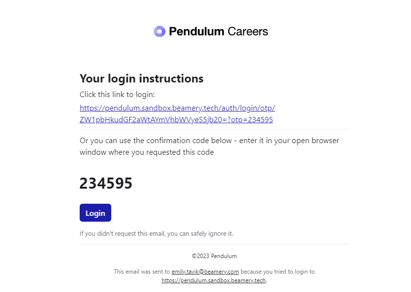Click the divider line above the copyright

pos(214,244)
